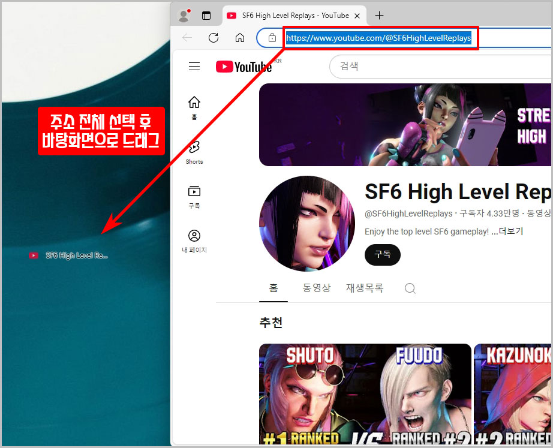Open YouTube 홈 sidebar item
This screenshot has width=553, height=448.
(x=194, y=108)
